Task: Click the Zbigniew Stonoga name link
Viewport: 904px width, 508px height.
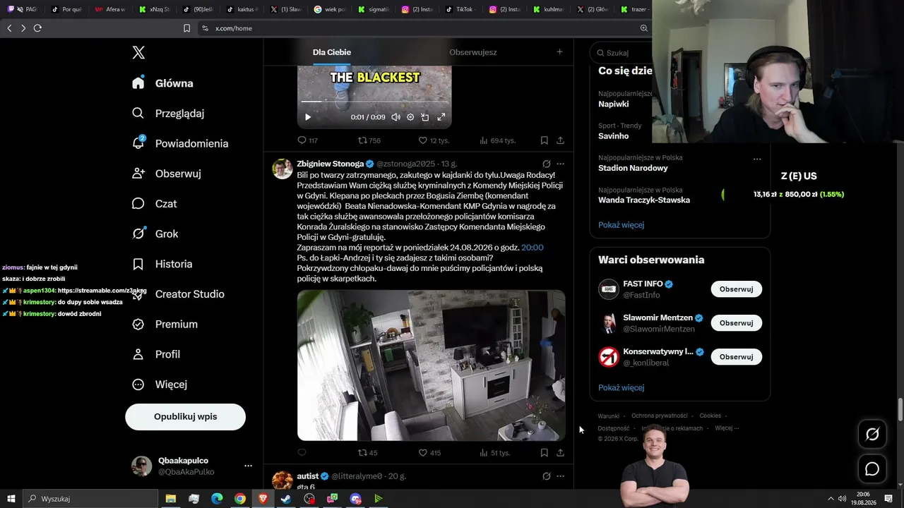Action: pos(331,164)
